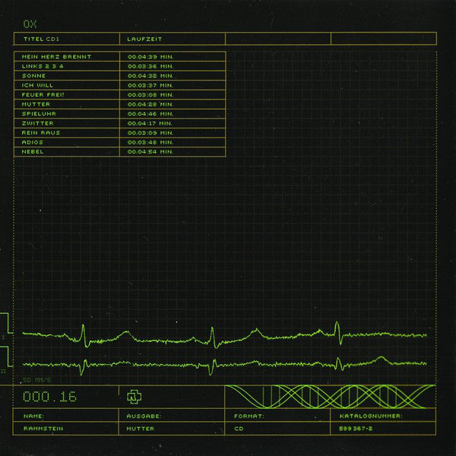
Task: Select the "AUSGABE:" field label
Action: coord(144,416)
